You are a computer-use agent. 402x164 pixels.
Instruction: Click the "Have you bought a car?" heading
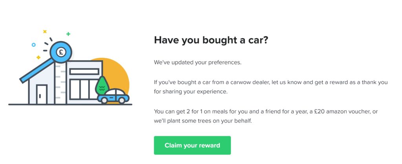pos(211,40)
